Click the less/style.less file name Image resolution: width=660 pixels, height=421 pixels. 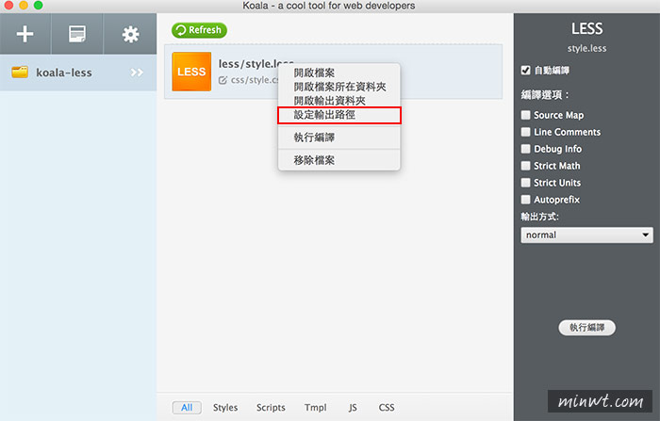coord(256,63)
